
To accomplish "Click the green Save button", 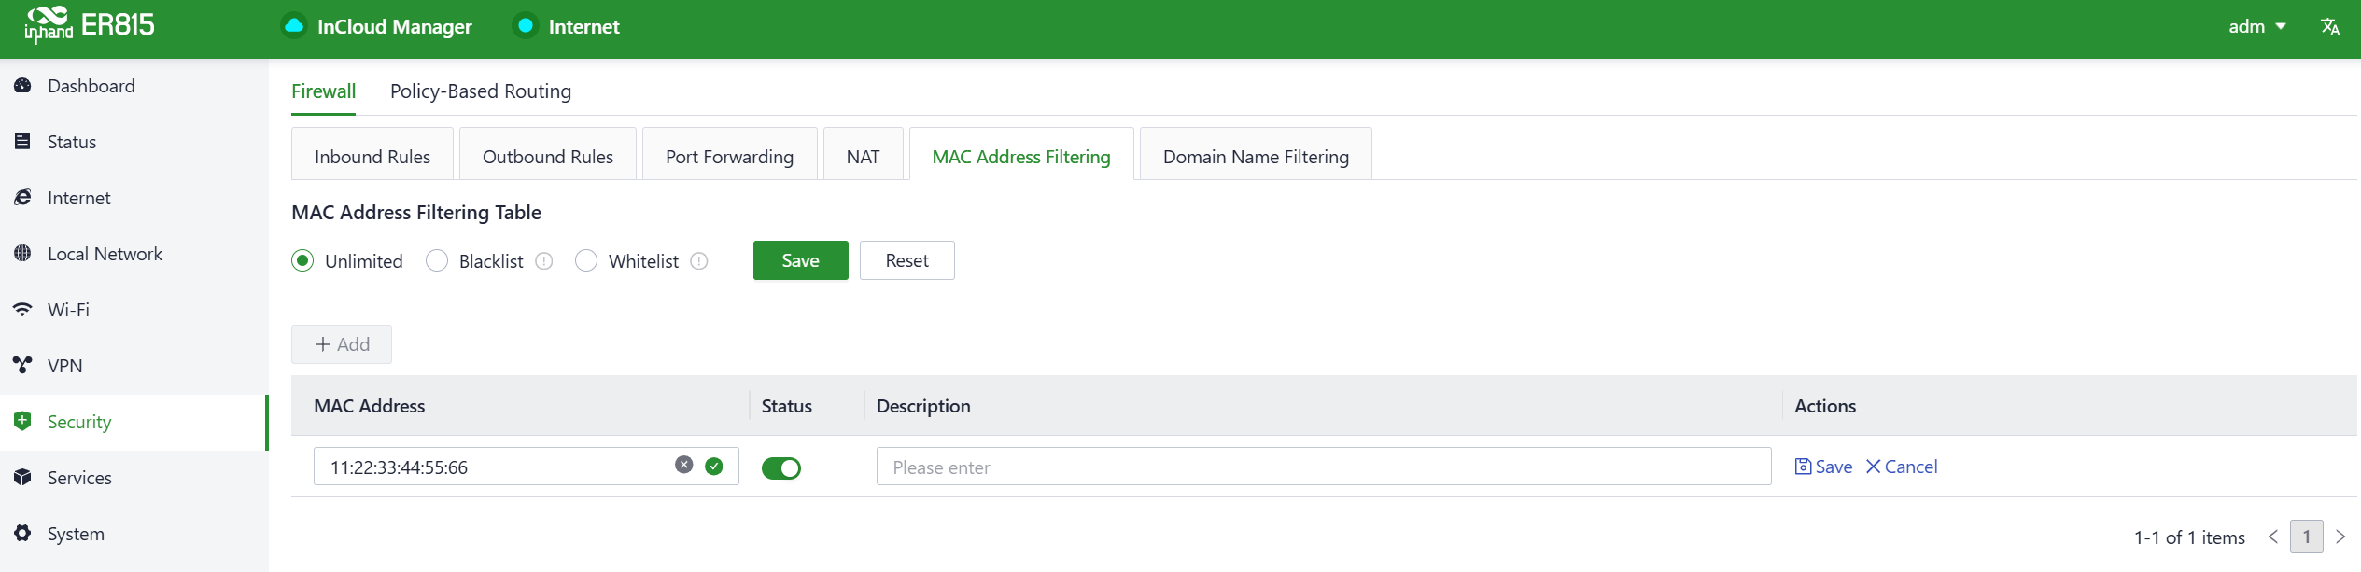I will (x=800, y=260).
